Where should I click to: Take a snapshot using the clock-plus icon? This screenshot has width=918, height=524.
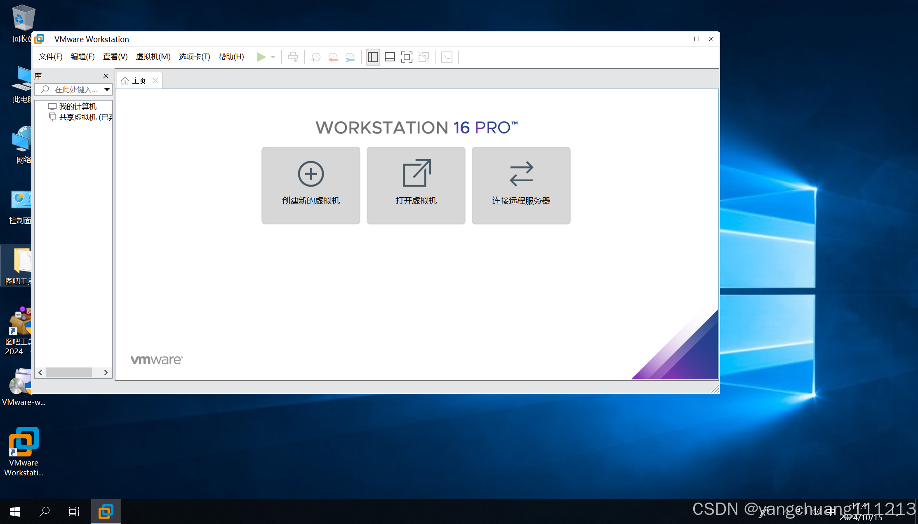click(x=316, y=57)
